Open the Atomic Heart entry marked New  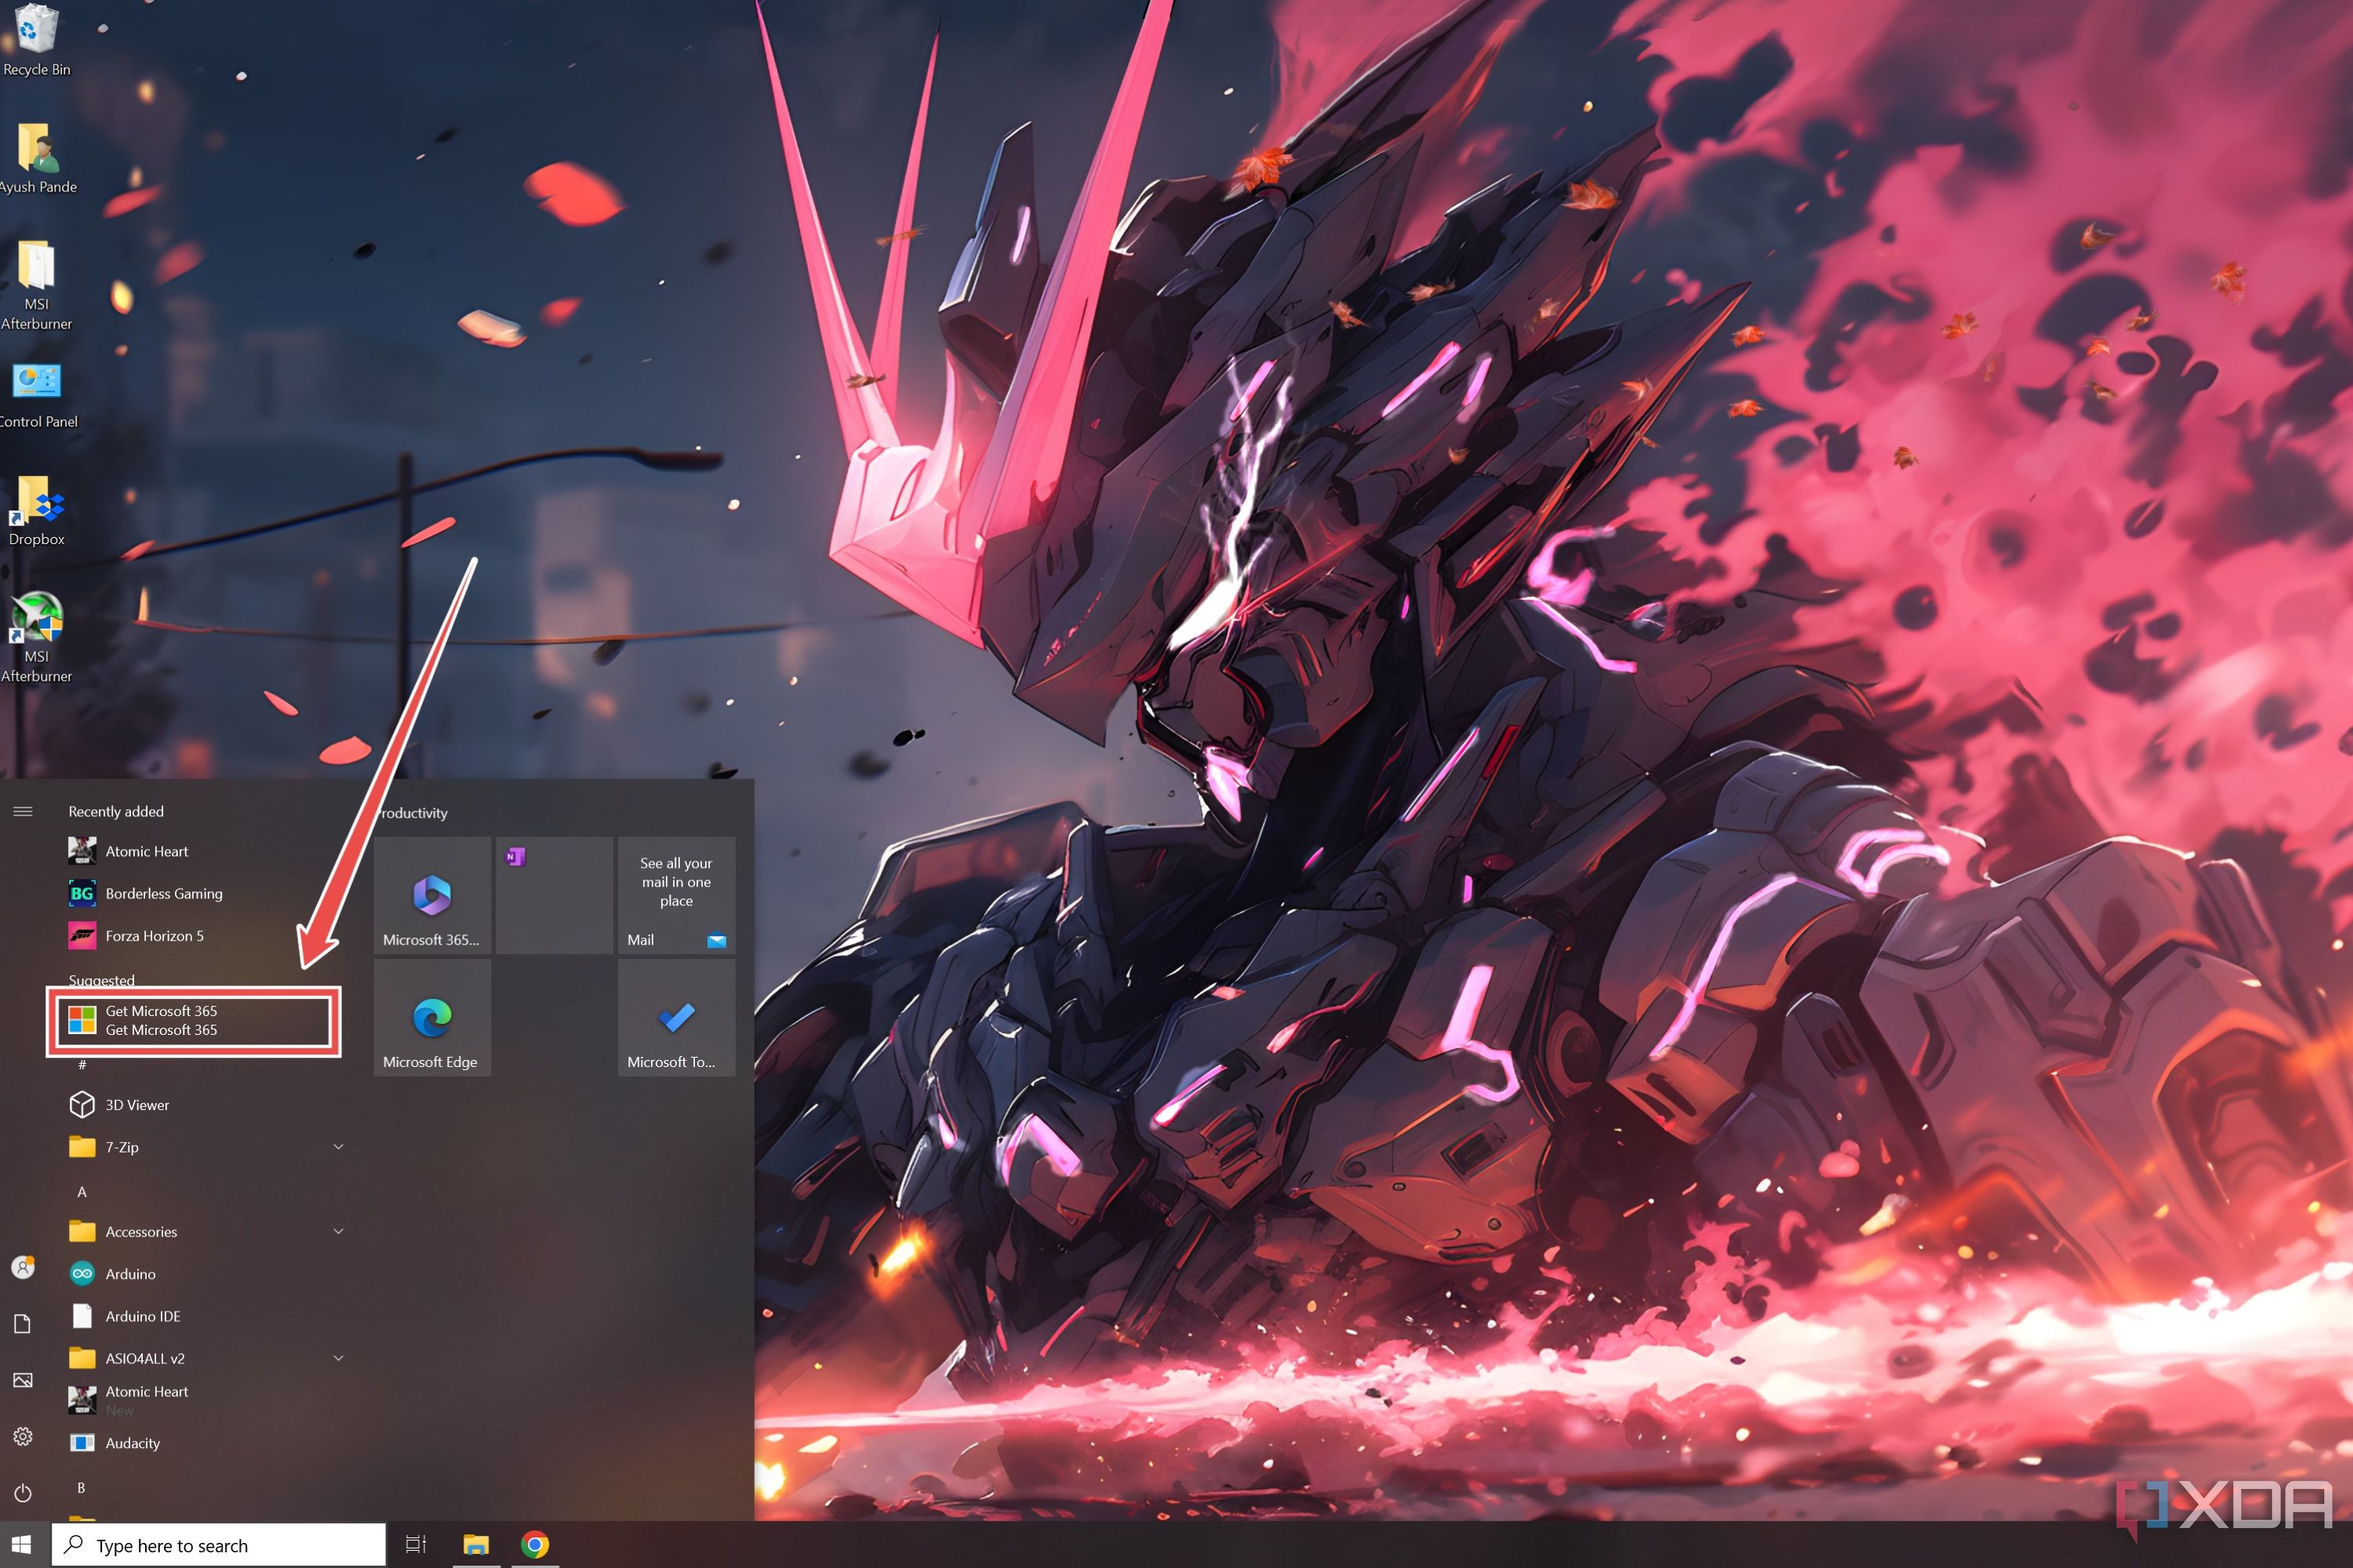(x=205, y=1399)
